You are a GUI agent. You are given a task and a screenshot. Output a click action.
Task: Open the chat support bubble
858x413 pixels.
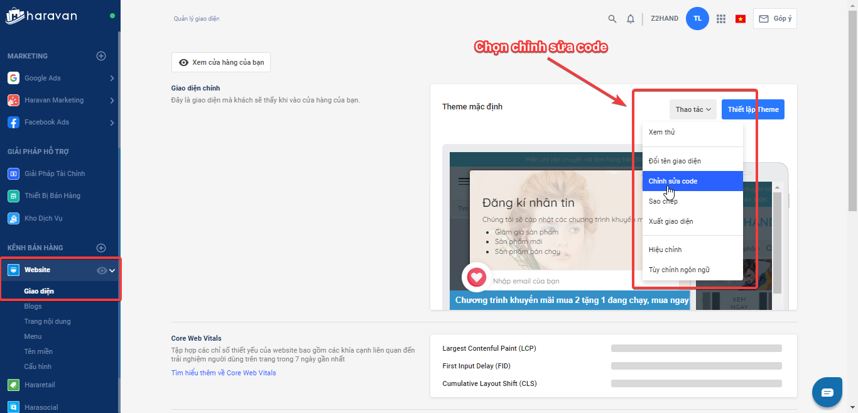827,392
